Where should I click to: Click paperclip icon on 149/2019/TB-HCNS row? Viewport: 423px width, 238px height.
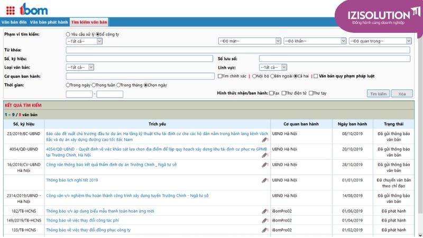(264, 220)
